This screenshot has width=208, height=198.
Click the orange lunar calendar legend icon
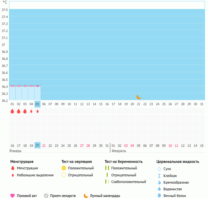click(86, 196)
